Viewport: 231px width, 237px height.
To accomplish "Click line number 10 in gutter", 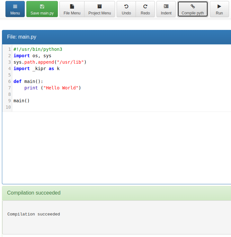I will click(x=8, y=107).
